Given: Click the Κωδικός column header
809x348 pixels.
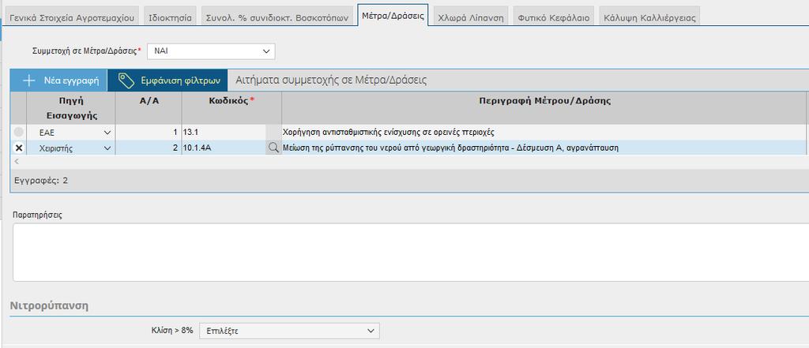Looking at the screenshot, I should 231,108.
